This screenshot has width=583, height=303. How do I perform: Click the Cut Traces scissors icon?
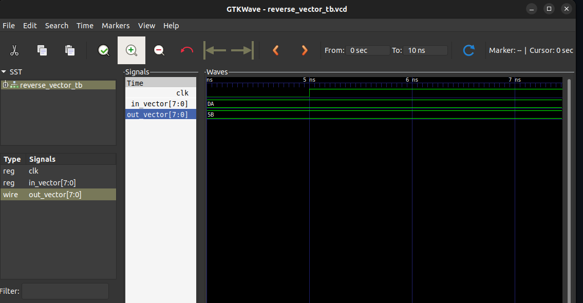pyautogui.click(x=14, y=50)
